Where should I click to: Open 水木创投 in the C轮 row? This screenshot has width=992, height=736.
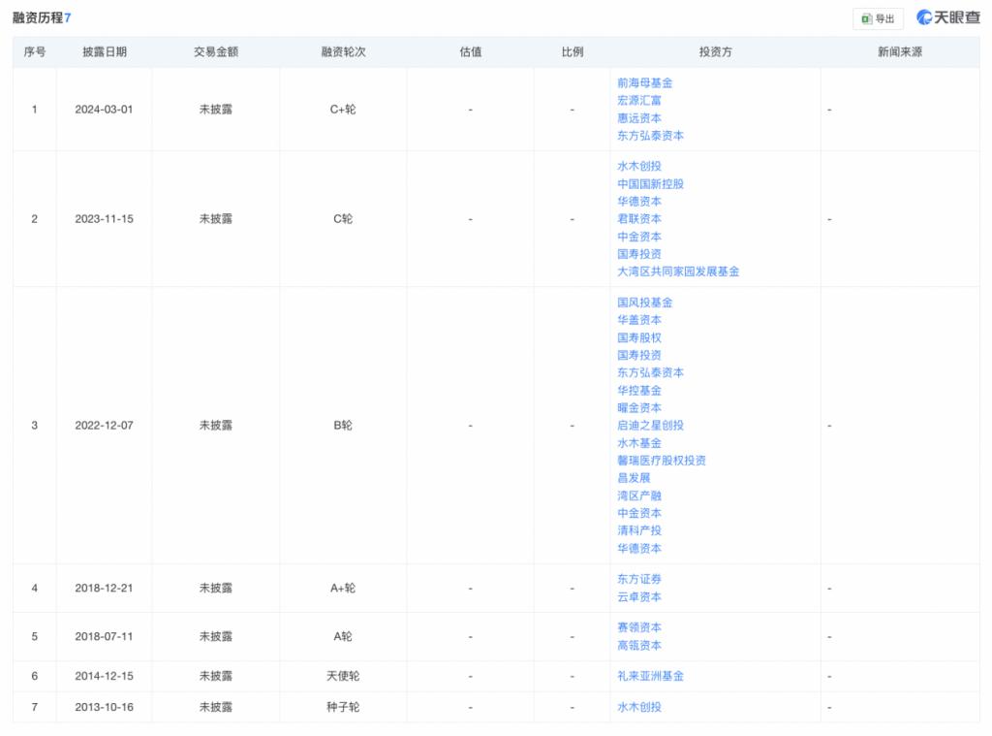tap(639, 166)
